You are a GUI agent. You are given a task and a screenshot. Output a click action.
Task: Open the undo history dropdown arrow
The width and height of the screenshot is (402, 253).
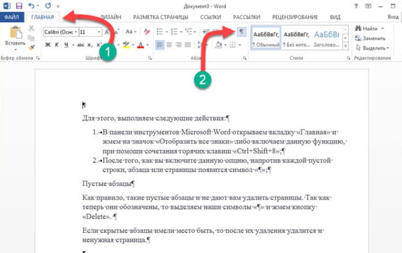pos(38,6)
